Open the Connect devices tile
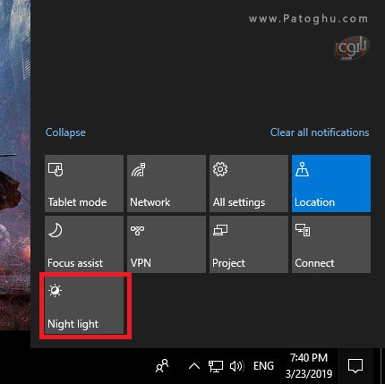 click(x=331, y=244)
